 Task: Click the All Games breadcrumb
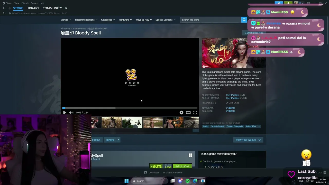[x=65, y=29]
